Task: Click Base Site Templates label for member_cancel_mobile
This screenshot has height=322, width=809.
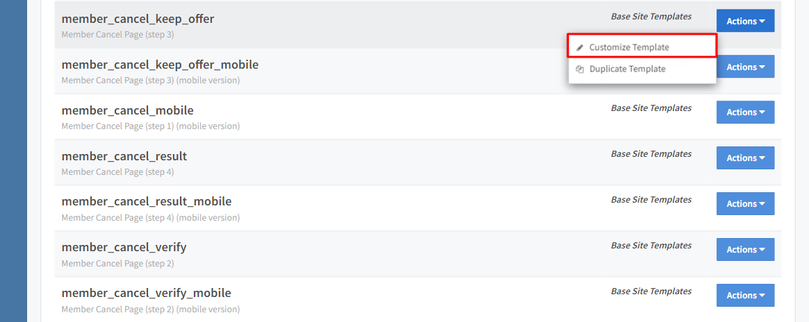Action: [651, 108]
